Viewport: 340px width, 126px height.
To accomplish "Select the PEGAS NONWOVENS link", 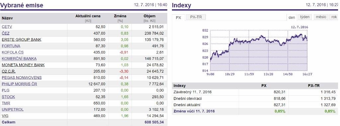I will (x=22, y=78).
